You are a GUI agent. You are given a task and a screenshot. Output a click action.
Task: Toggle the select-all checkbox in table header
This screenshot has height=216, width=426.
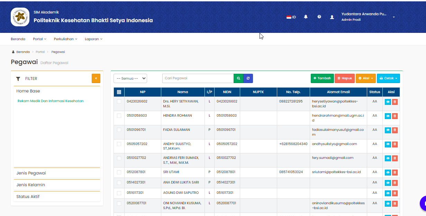tap(119, 92)
